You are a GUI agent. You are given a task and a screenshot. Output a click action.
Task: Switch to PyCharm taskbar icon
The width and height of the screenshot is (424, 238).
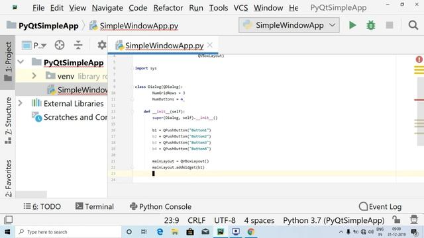pos(221,232)
